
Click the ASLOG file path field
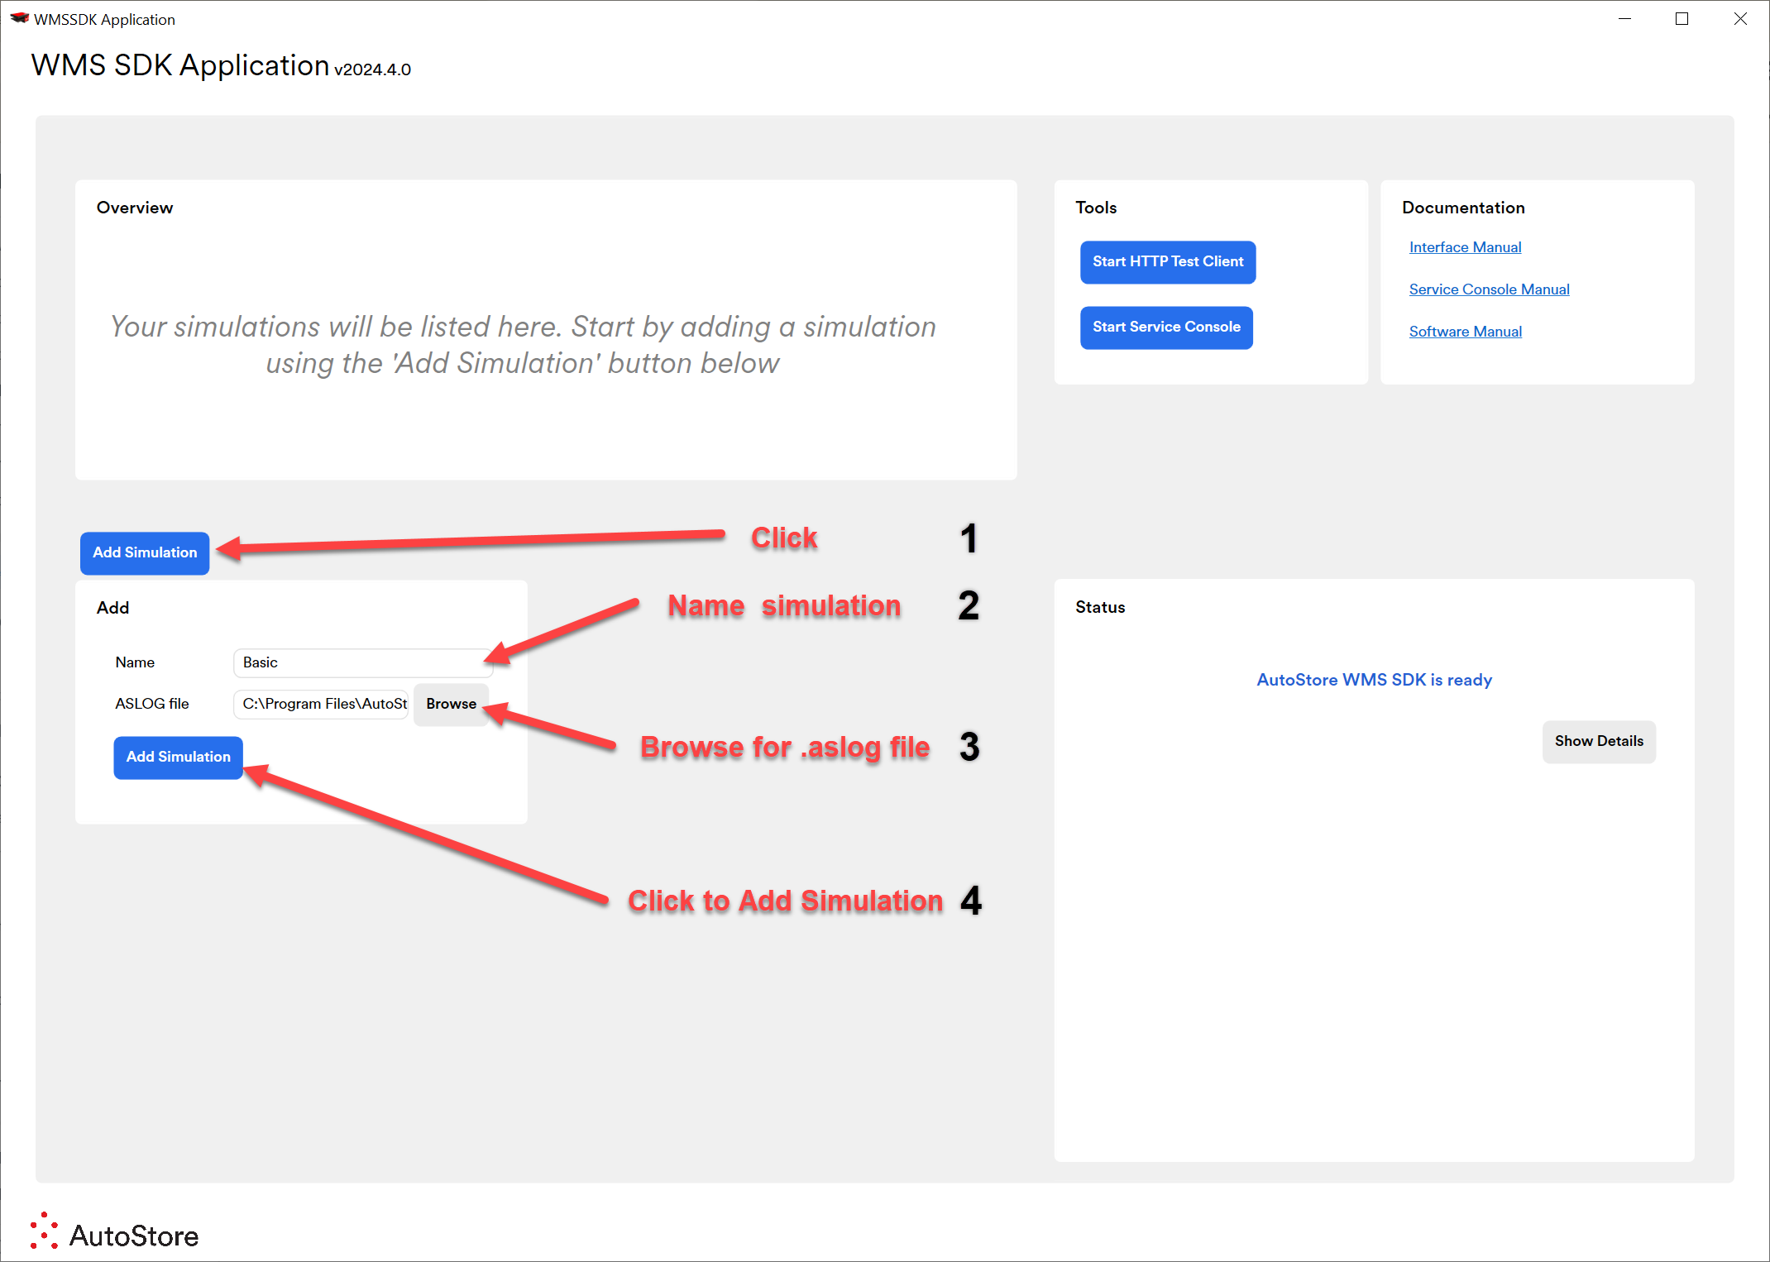pos(322,704)
